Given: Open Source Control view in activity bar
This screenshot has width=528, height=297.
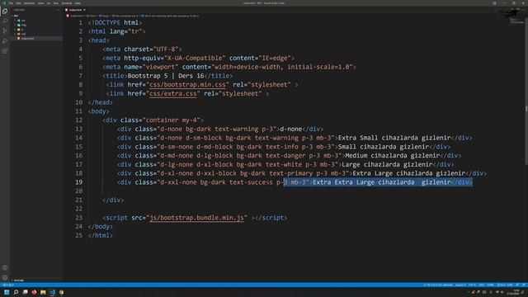Looking at the screenshot, I should coord(5,31).
